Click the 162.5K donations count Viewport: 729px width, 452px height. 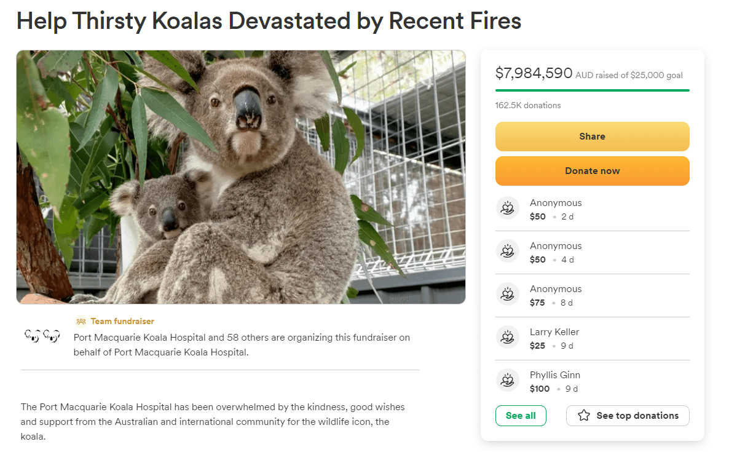528,105
